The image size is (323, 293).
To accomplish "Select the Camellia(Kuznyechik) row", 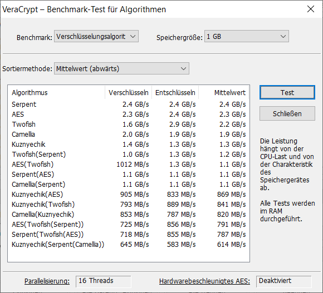I will point(129,215).
